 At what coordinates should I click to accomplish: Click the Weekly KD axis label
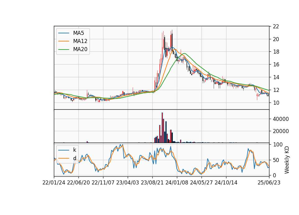coord(287,160)
